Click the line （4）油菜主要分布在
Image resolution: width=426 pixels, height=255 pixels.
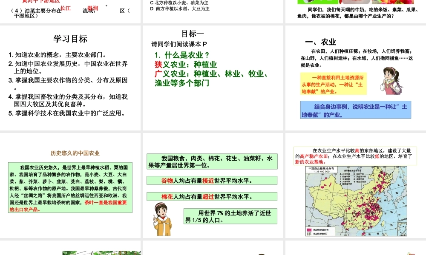click(x=70, y=13)
